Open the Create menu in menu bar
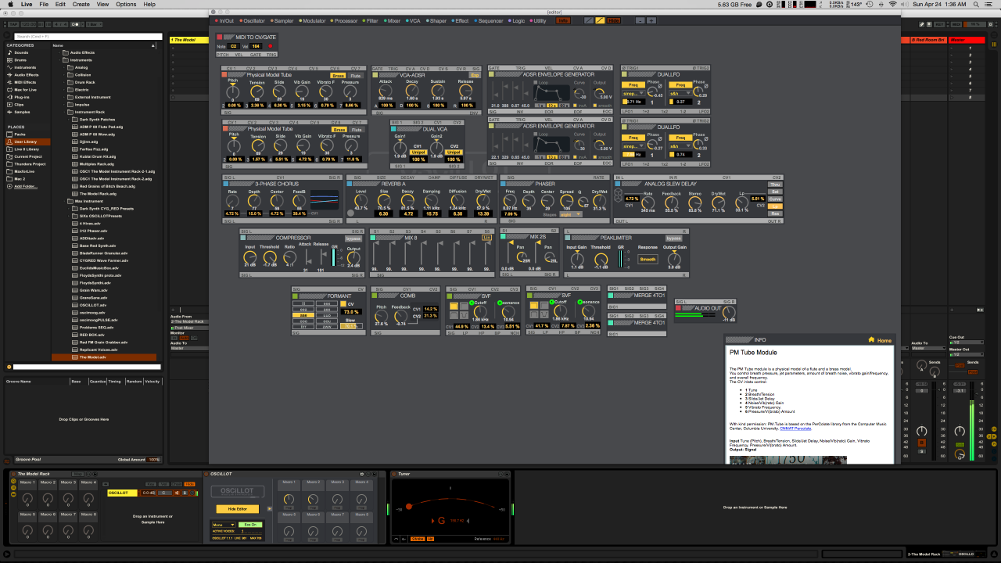The width and height of the screenshot is (1001, 563). [81, 4]
